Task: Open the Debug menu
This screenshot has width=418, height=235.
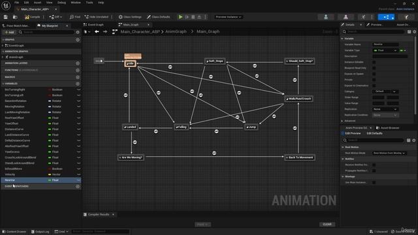Action: (x=61, y=3)
